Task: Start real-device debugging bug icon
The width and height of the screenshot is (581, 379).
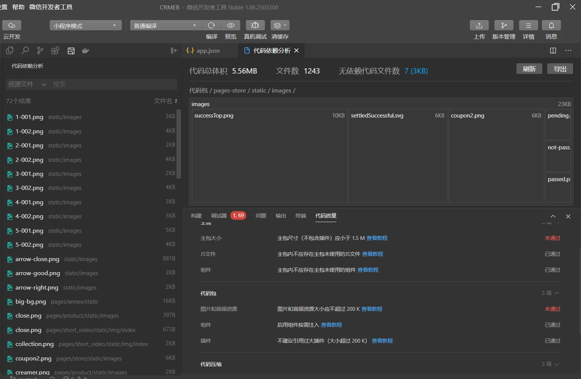Action: point(255,25)
